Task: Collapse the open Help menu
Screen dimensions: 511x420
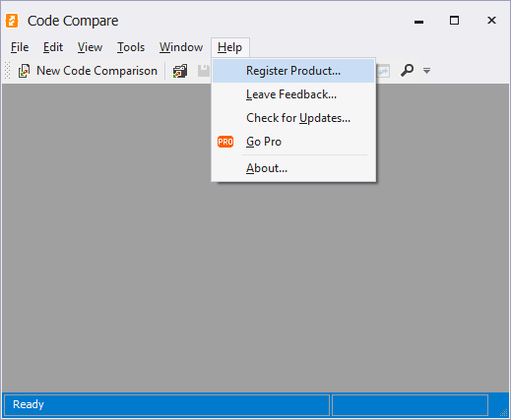Action: click(230, 47)
